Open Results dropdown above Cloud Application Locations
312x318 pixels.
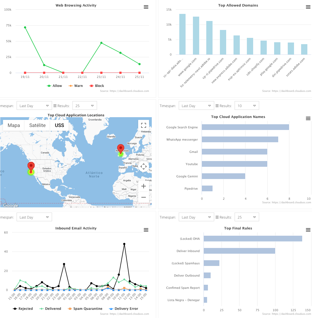[x=84, y=106]
